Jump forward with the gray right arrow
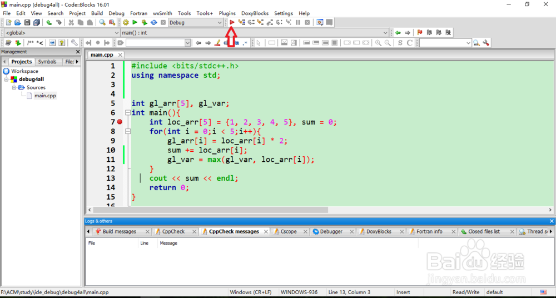The width and height of the screenshot is (556, 298). click(408, 33)
